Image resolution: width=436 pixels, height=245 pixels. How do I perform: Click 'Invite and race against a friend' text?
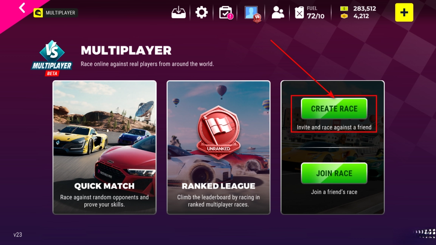click(x=334, y=127)
